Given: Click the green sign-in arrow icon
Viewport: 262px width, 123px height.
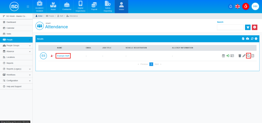Looking at the screenshot, I should pos(227,56).
